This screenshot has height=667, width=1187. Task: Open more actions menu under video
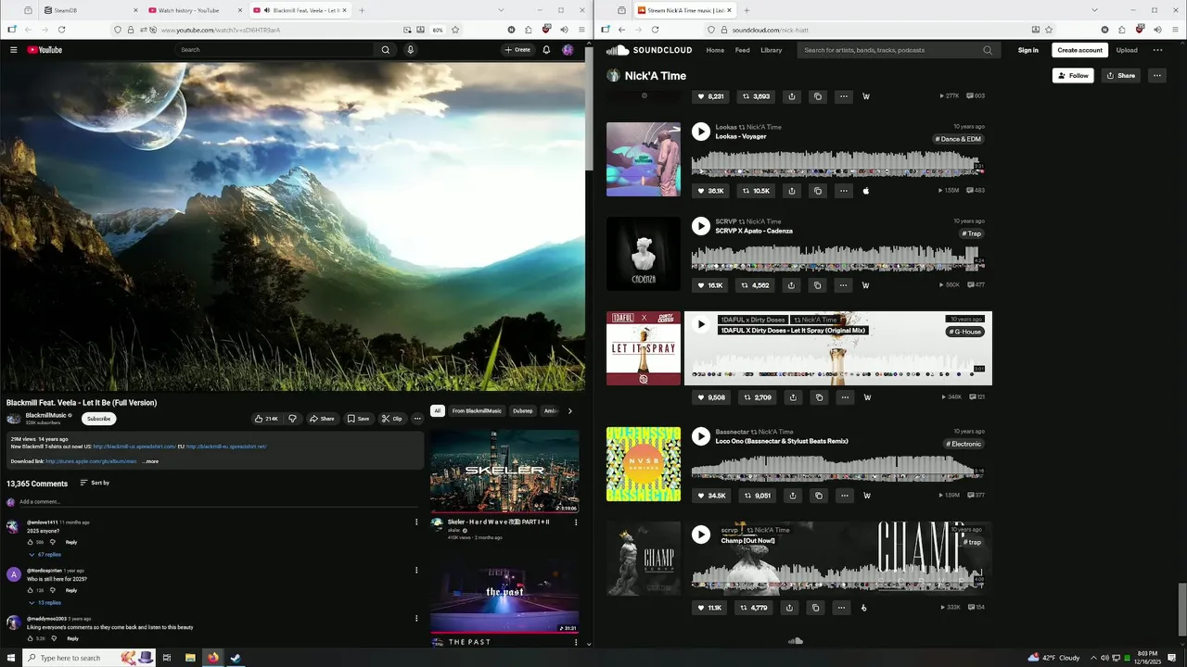(x=417, y=419)
